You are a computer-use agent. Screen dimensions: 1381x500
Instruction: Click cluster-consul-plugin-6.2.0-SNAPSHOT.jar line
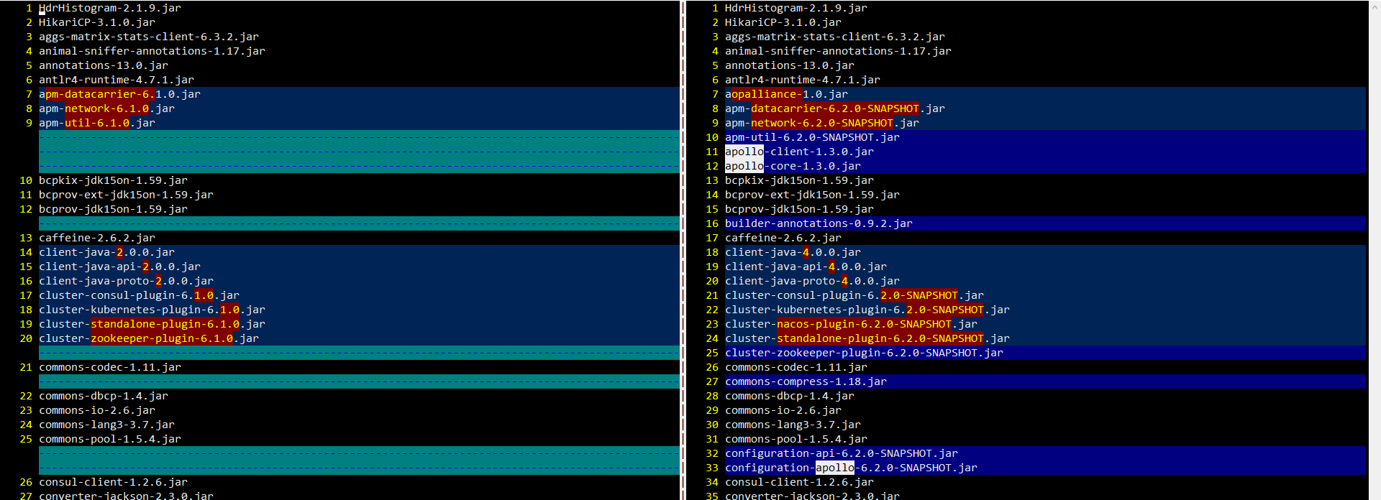click(854, 295)
